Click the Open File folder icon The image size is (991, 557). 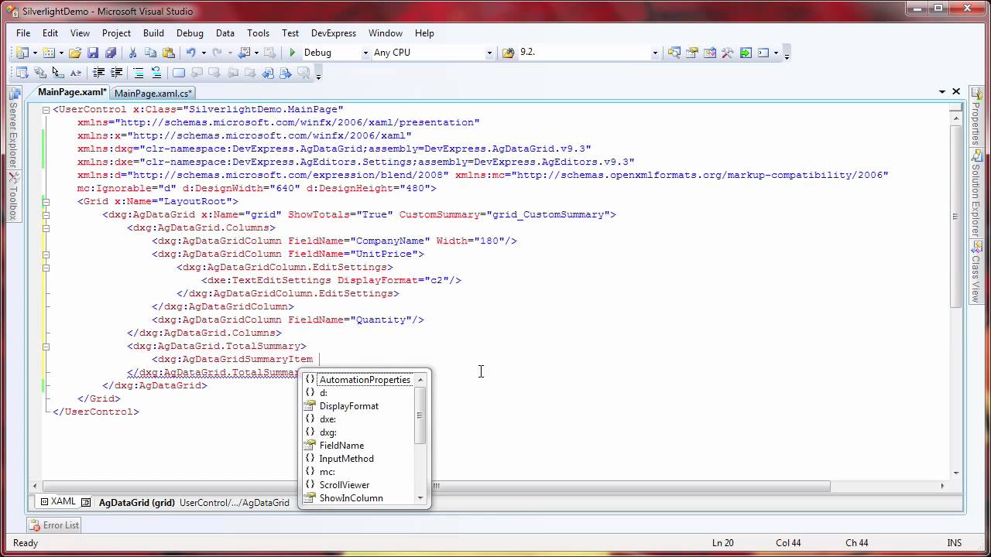(75, 53)
